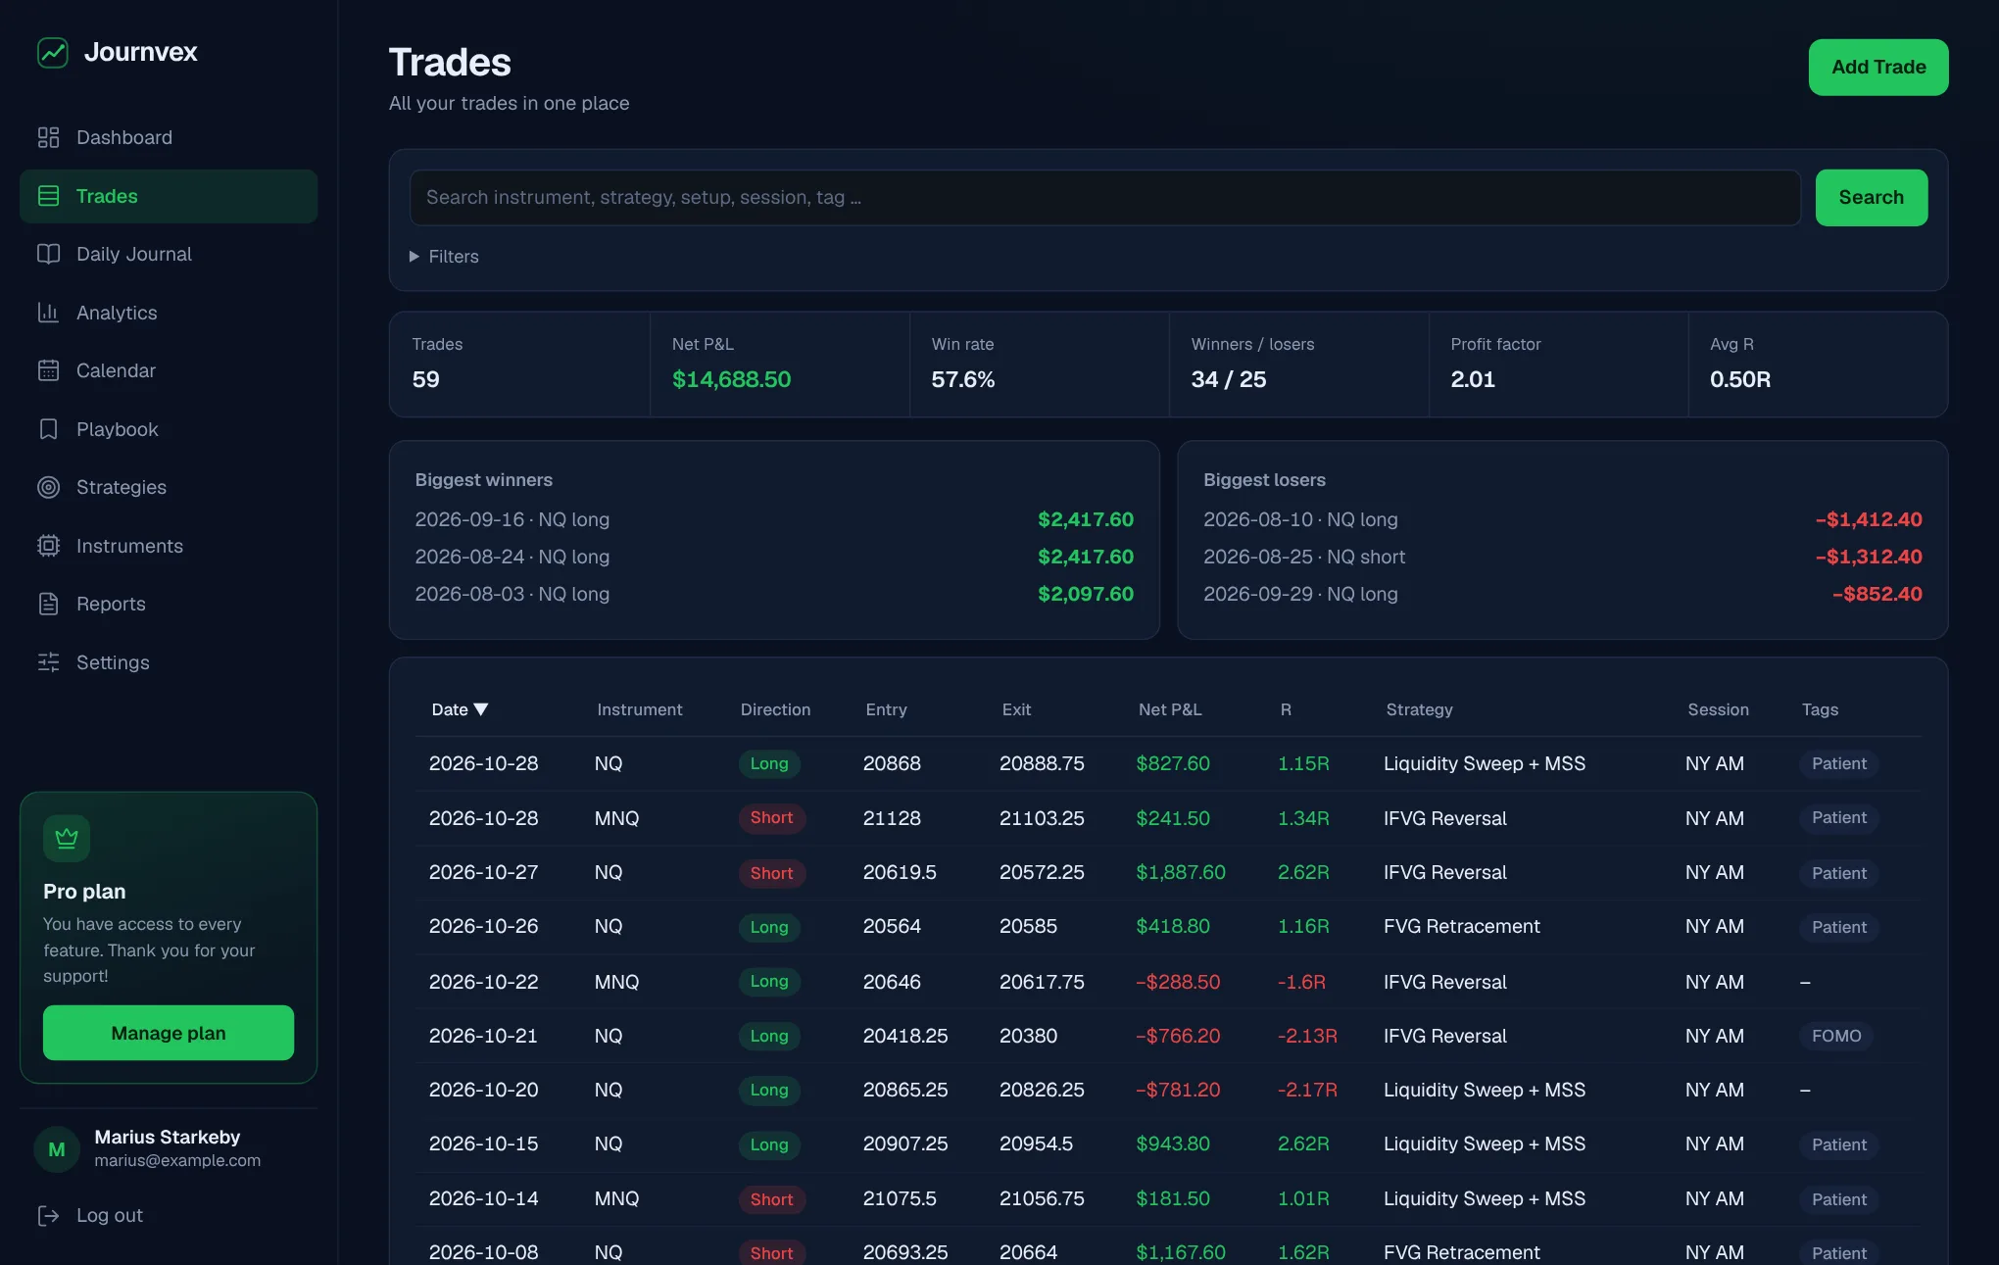This screenshot has width=1999, height=1265.
Task: Click Long badge on the 2026-10-22 row
Action: point(768,981)
